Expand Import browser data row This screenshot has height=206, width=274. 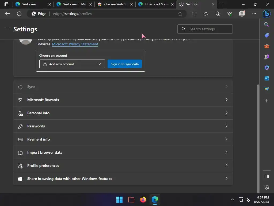tap(123, 152)
